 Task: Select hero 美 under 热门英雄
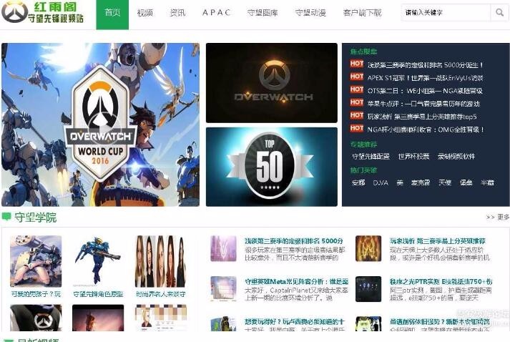point(400,182)
